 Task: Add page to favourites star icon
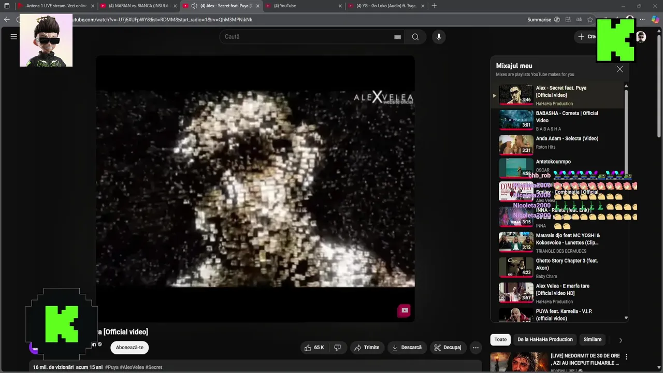590,20
